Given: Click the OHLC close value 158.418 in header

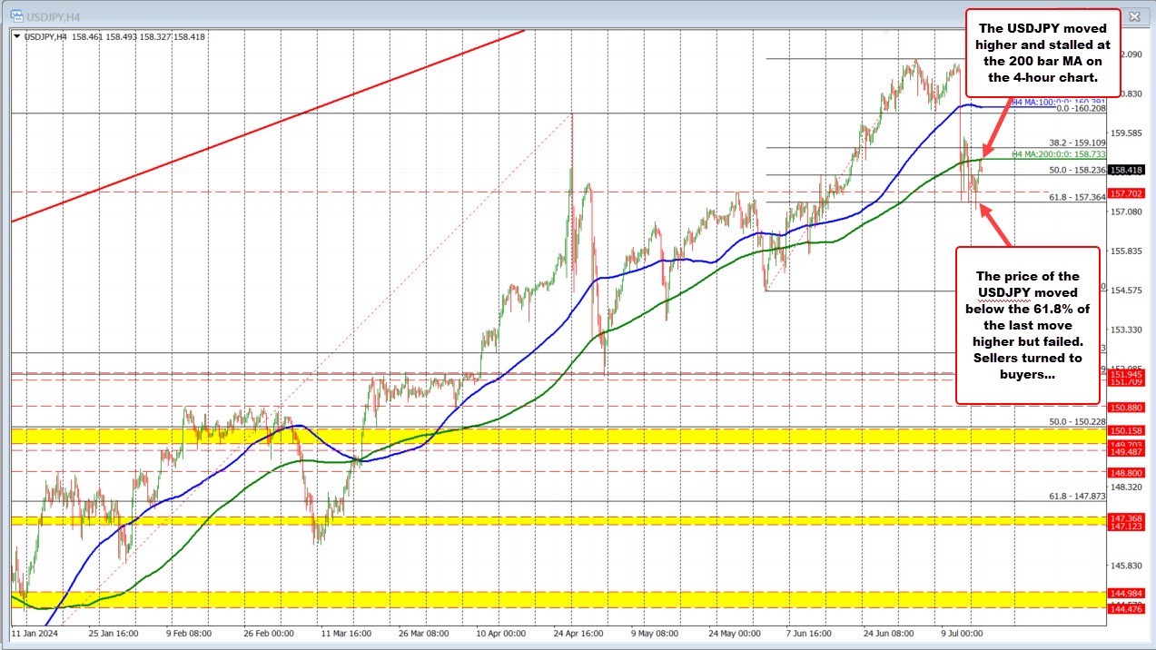Looking at the screenshot, I should [188, 37].
